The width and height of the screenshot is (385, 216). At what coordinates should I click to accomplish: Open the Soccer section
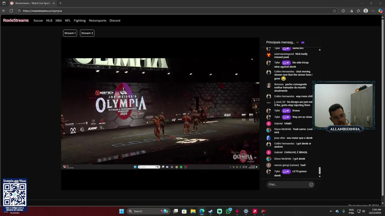[x=38, y=21]
